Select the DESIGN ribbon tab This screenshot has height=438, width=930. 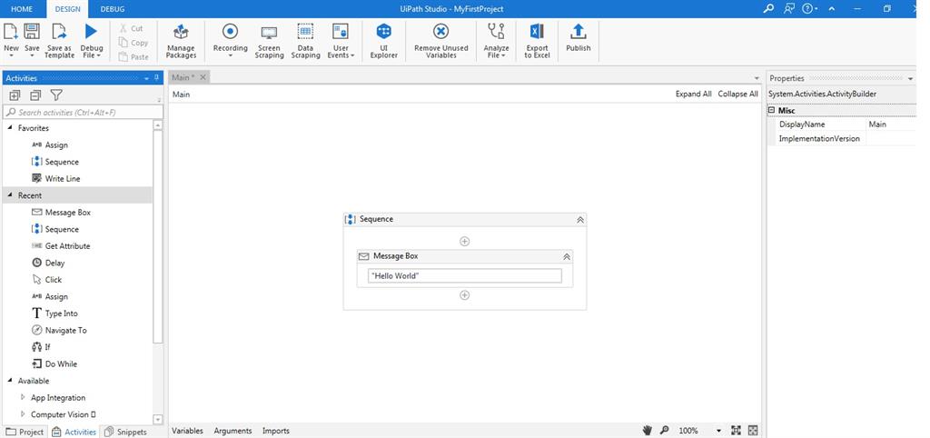pos(67,9)
